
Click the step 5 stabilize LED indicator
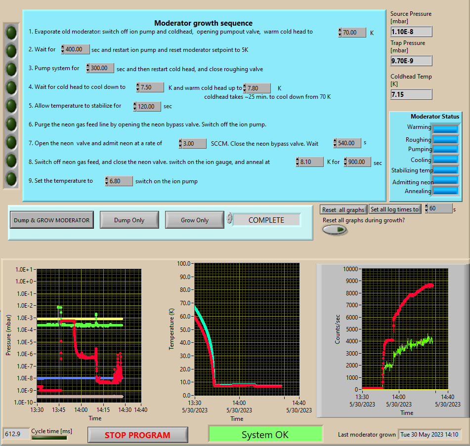(x=11, y=106)
